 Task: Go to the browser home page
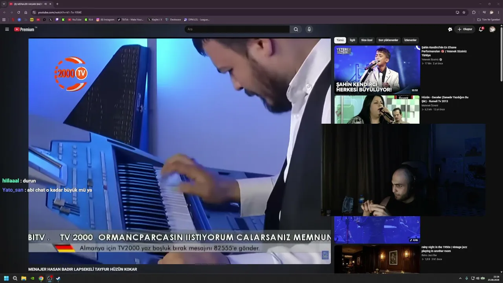[x=26, y=12]
